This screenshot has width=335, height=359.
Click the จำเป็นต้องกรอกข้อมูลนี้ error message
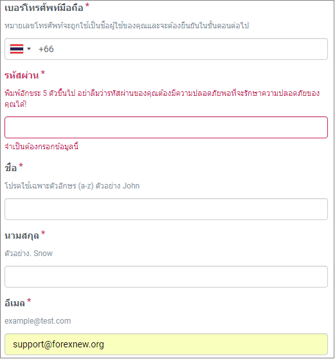[x=41, y=146]
